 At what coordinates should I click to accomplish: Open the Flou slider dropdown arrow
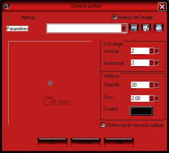tap(157, 98)
